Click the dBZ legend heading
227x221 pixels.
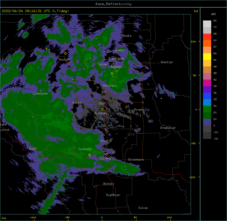(213, 14)
